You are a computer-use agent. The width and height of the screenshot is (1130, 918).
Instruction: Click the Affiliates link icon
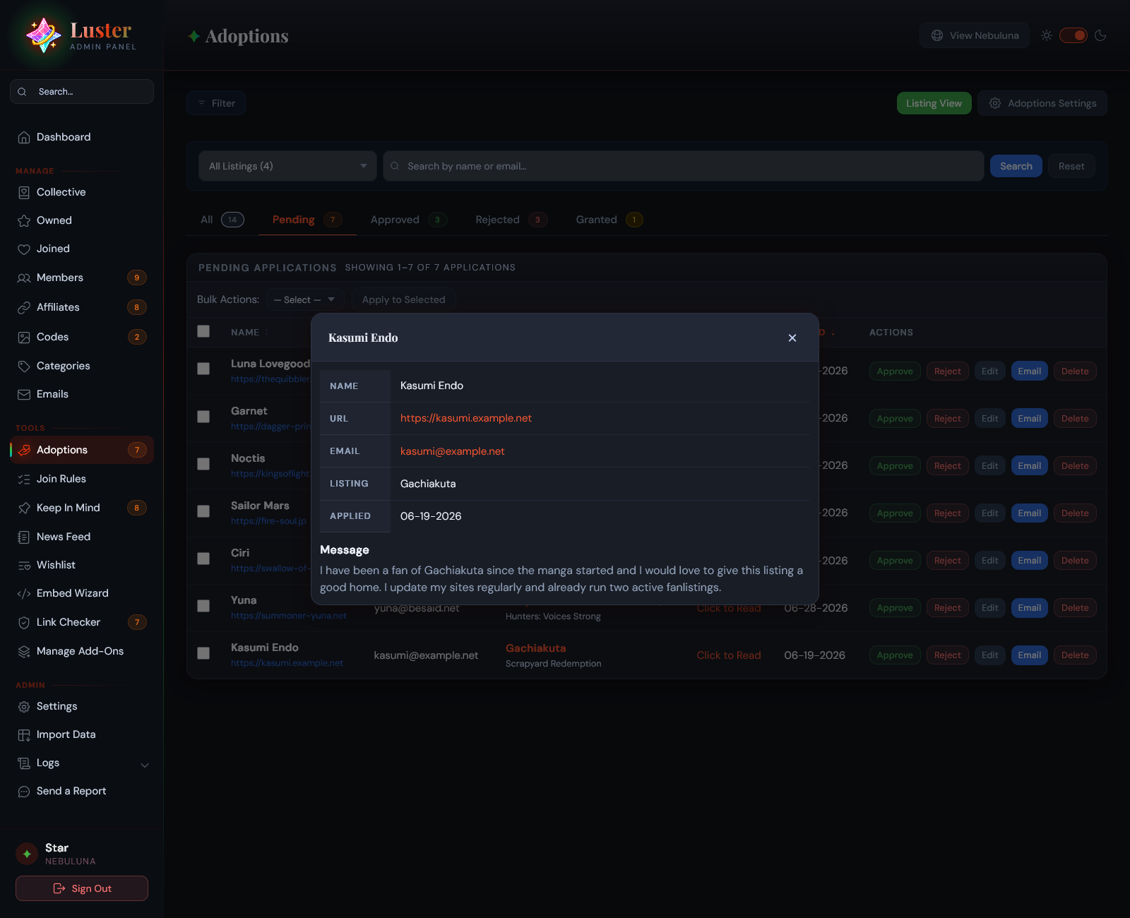(x=24, y=308)
